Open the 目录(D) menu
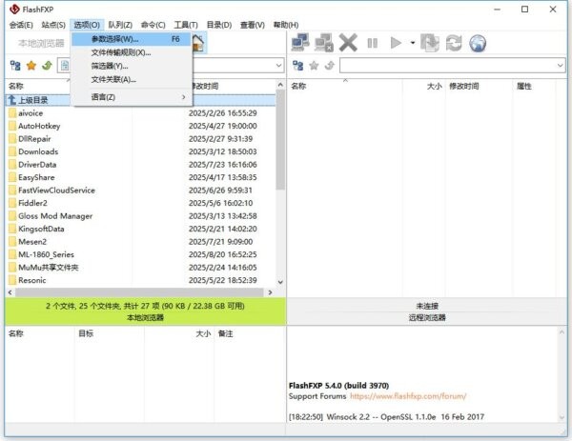 tap(219, 25)
